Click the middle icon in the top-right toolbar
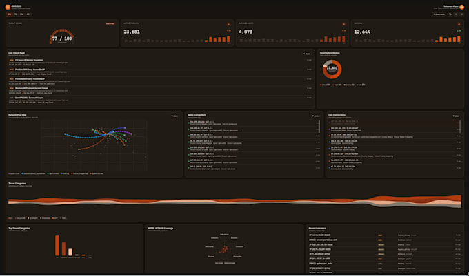The image size is (469, 276). [x=456, y=14]
